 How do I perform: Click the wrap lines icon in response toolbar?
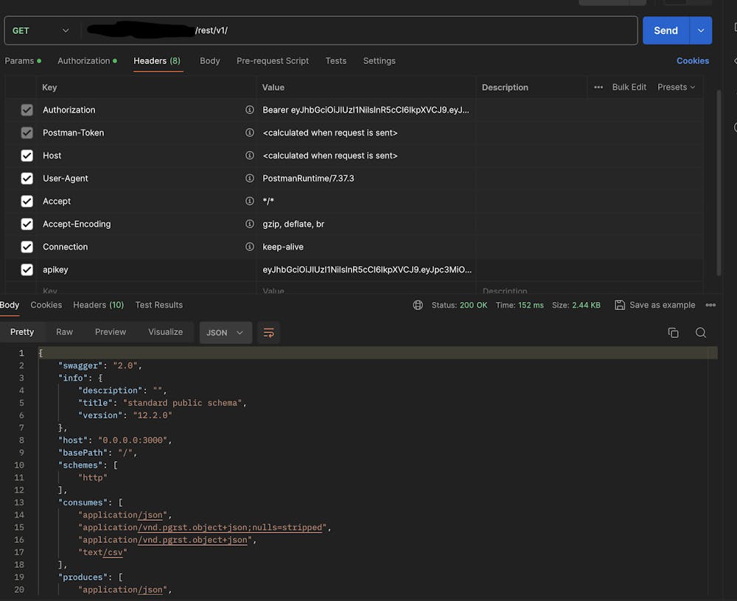pyautogui.click(x=269, y=333)
